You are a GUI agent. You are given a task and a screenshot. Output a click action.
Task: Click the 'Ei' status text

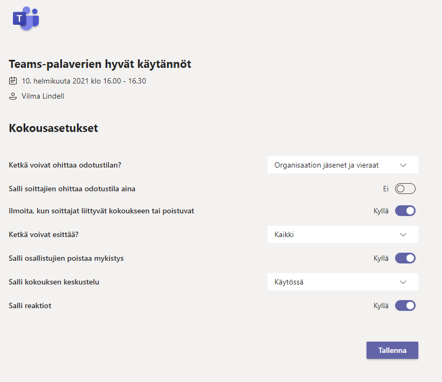pos(385,189)
